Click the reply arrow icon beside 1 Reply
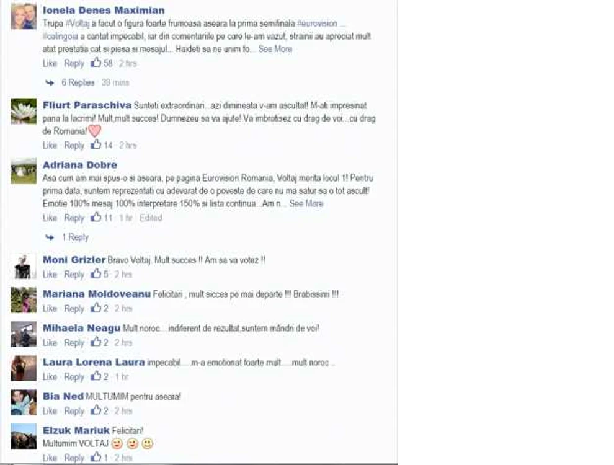The height and width of the screenshot is (465, 614). pyautogui.click(x=50, y=237)
